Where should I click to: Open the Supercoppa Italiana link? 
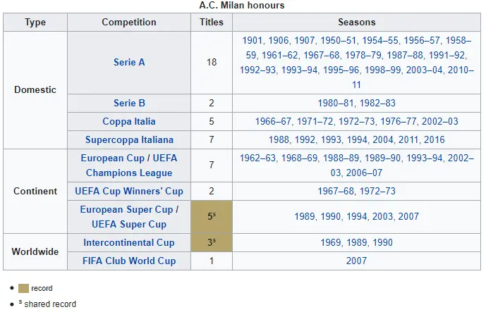(x=129, y=139)
